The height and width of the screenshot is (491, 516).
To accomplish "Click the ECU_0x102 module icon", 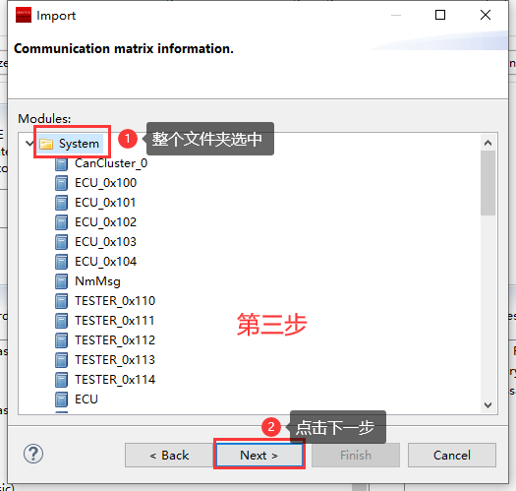I will pyautogui.click(x=62, y=222).
